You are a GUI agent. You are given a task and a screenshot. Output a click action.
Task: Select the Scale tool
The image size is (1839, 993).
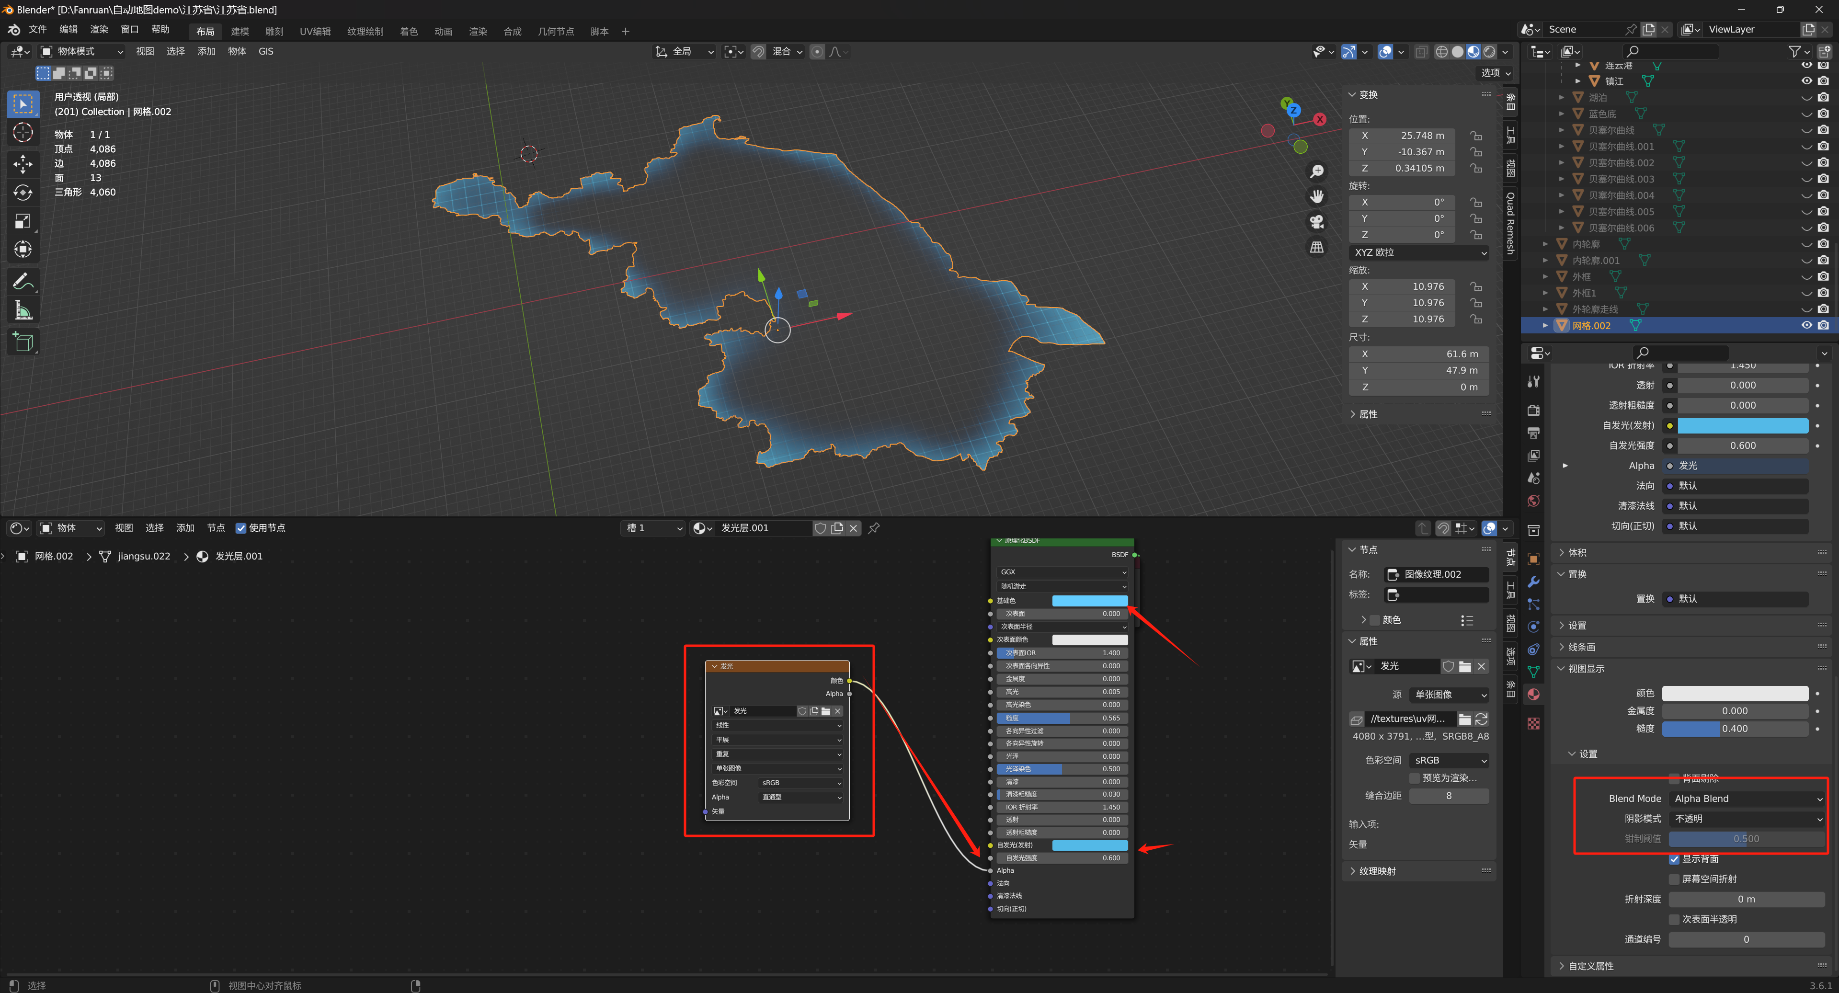tap(23, 221)
